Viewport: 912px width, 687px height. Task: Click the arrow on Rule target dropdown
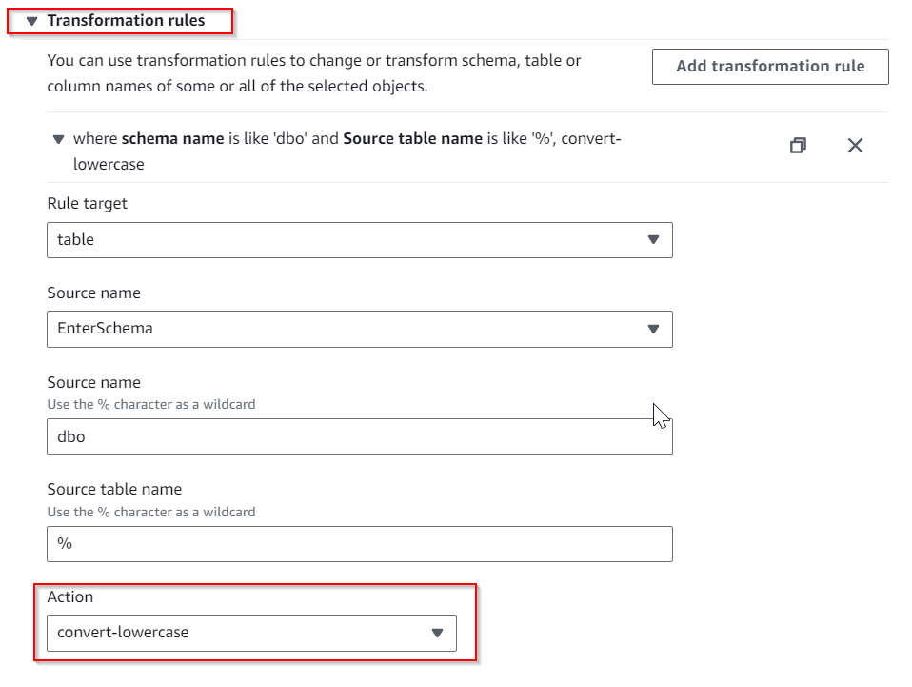click(x=653, y=240)
